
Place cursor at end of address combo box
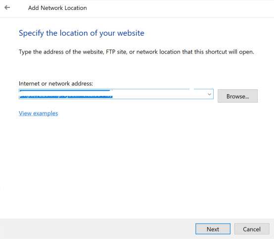[157, 94]
